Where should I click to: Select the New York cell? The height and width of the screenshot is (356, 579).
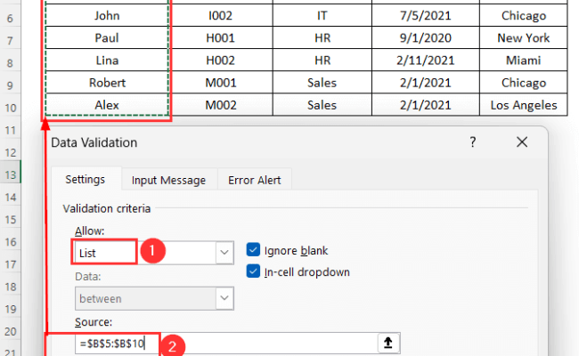[x=524, y=38]
